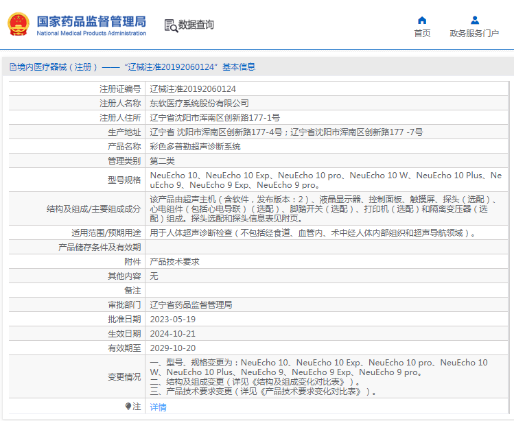Click the 生效日期 label

124,334
